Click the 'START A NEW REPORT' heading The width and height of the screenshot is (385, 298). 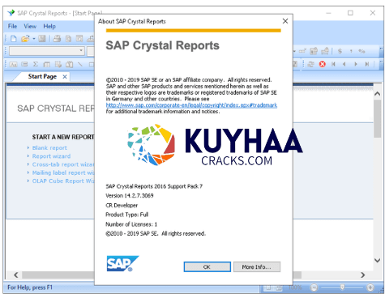coord(63,137)
